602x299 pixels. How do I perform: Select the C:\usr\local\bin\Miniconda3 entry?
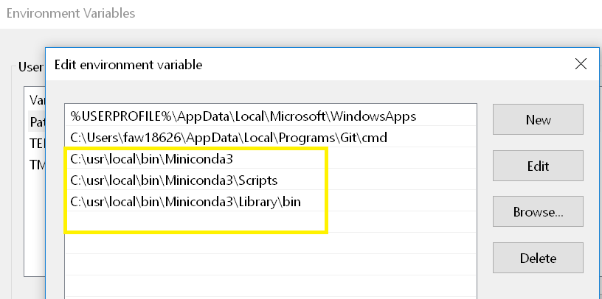click(x=271, y=158)
